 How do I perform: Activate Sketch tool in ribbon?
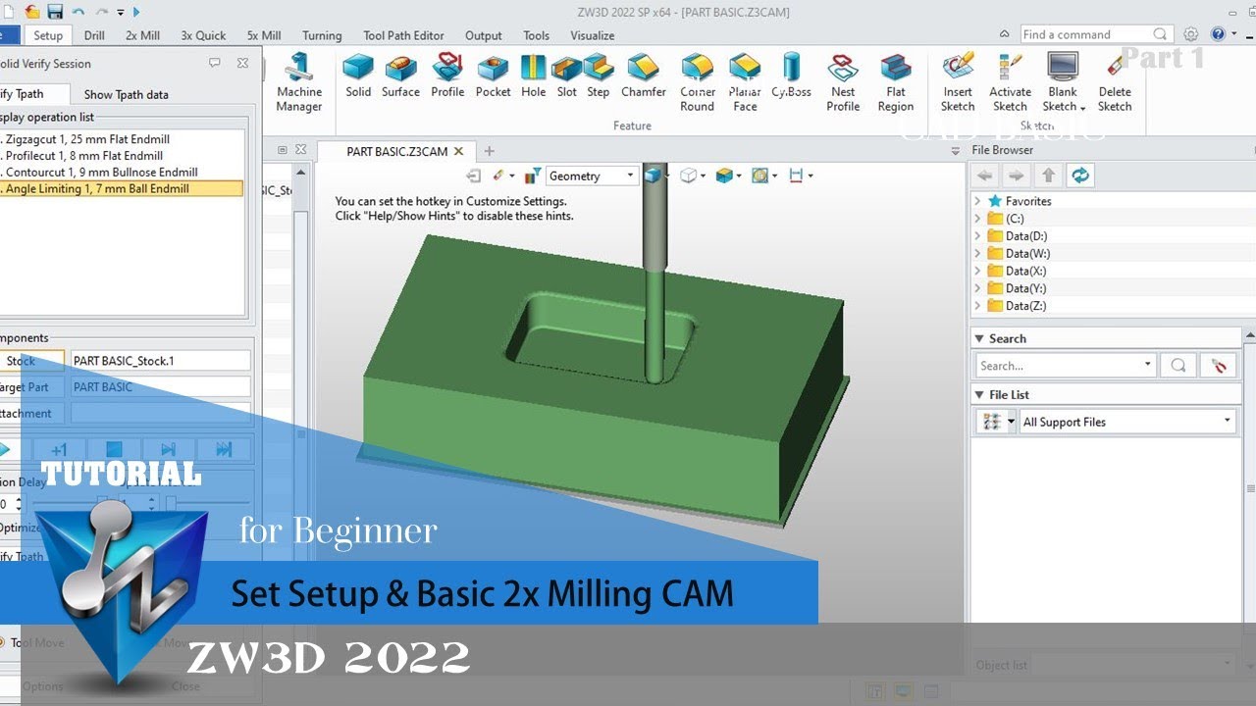tap(1010, 82)
